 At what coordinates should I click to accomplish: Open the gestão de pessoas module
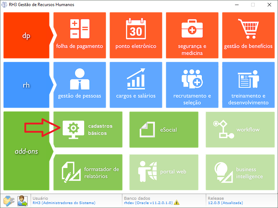[80, 85]
